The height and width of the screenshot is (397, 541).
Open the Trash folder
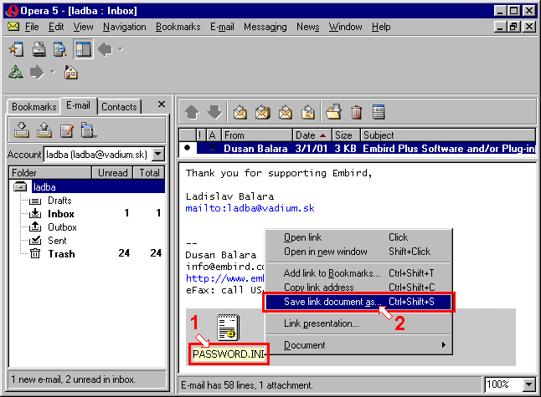pos(61,254)
